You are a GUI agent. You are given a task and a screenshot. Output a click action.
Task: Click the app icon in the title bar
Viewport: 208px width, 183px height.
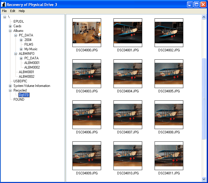click(3, 5)
